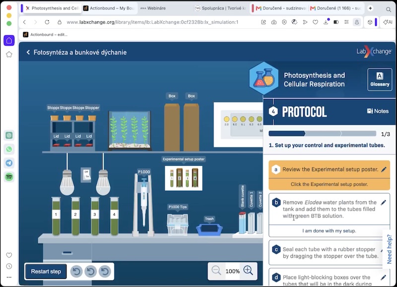This screenshot has width=397, height=287.
Task: Zoom out with the minus magnifier
Action: 216,271
